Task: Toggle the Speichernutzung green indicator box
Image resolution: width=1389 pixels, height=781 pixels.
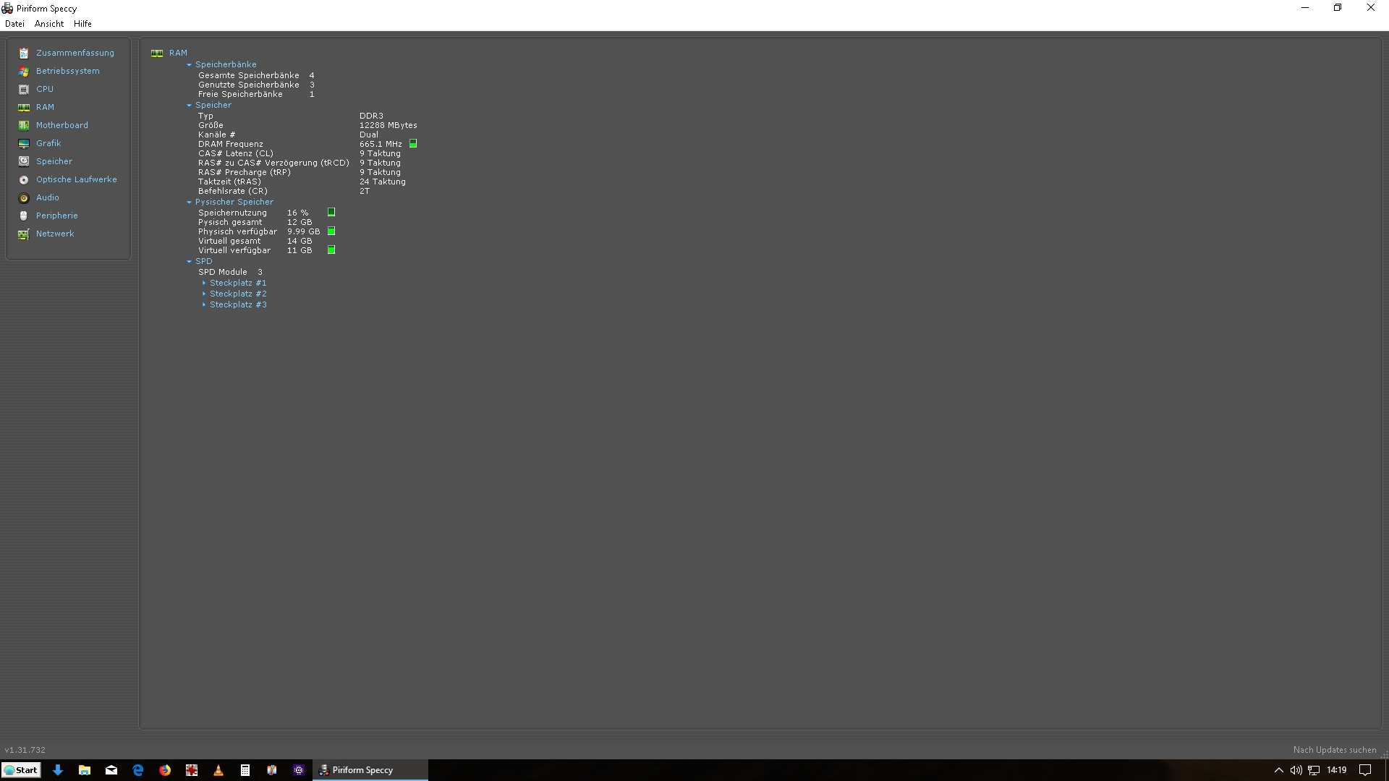Action: (331, 213)
